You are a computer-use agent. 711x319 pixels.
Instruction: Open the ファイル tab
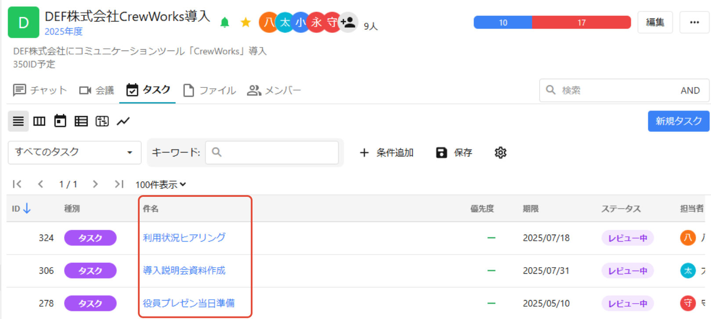(x=209, y=90)
